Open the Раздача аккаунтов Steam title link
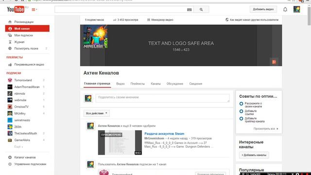This screenshot has height=175, width=311. [164, 134]
